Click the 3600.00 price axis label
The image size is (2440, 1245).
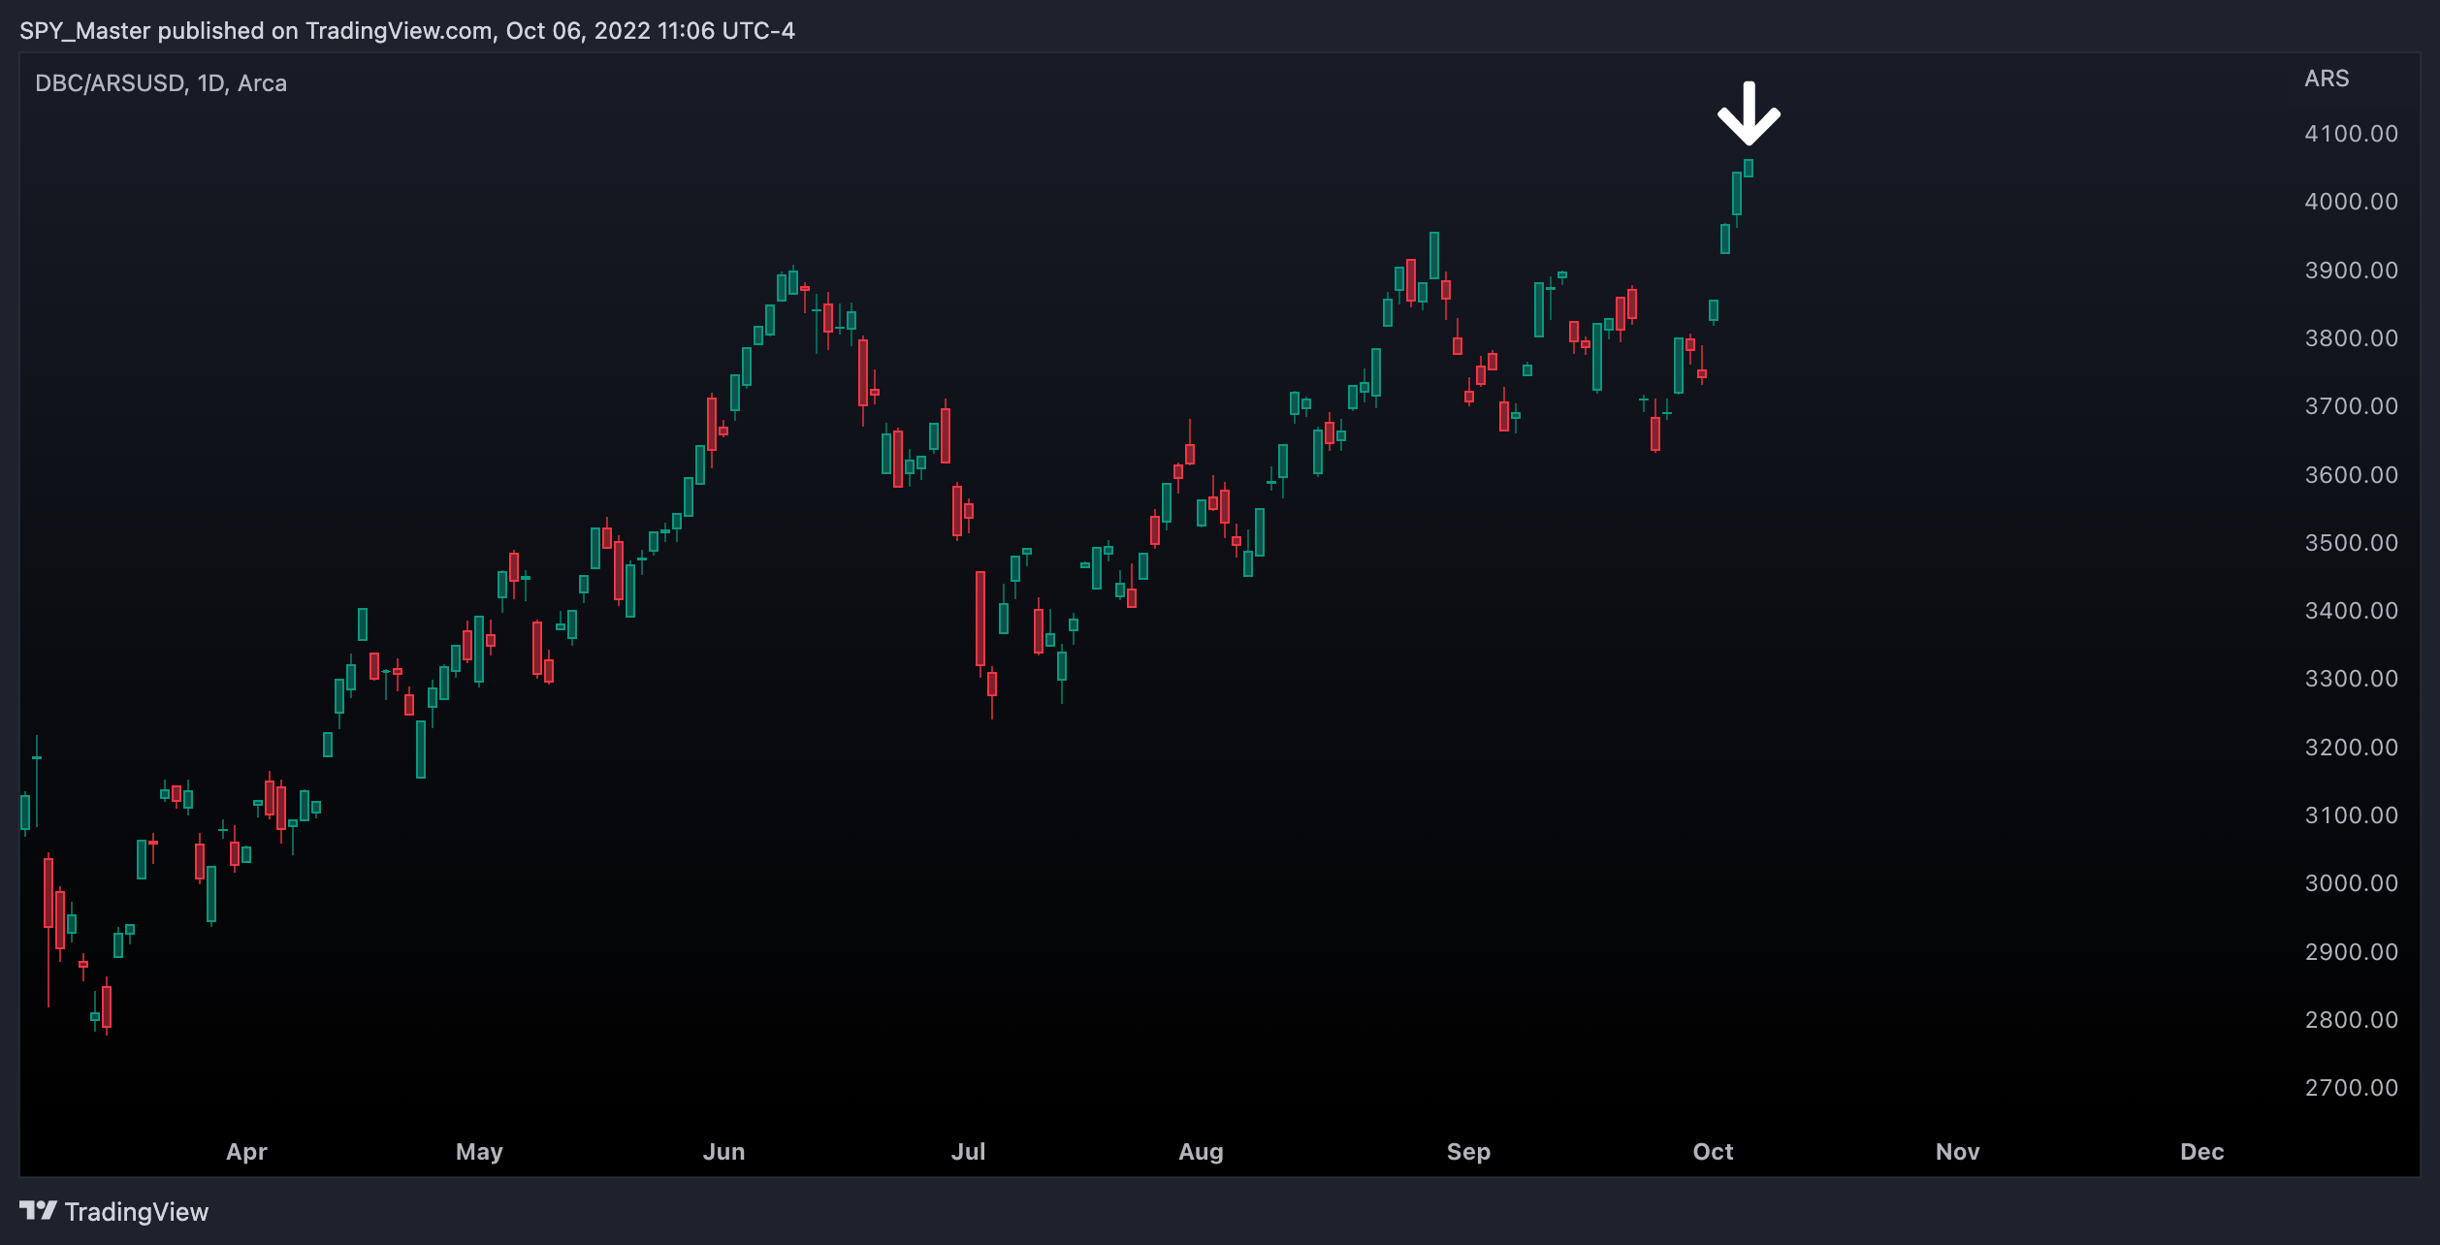(2351, 475)
